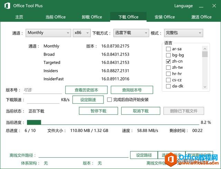Click Targeted version 16.0.8431.2153
Image resolution: width=221 pixels, height=169 pixels.
115,63
